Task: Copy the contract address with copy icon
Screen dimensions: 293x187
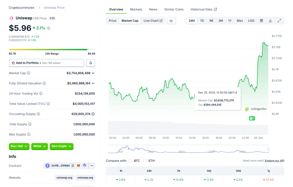Action: [73, 166]
